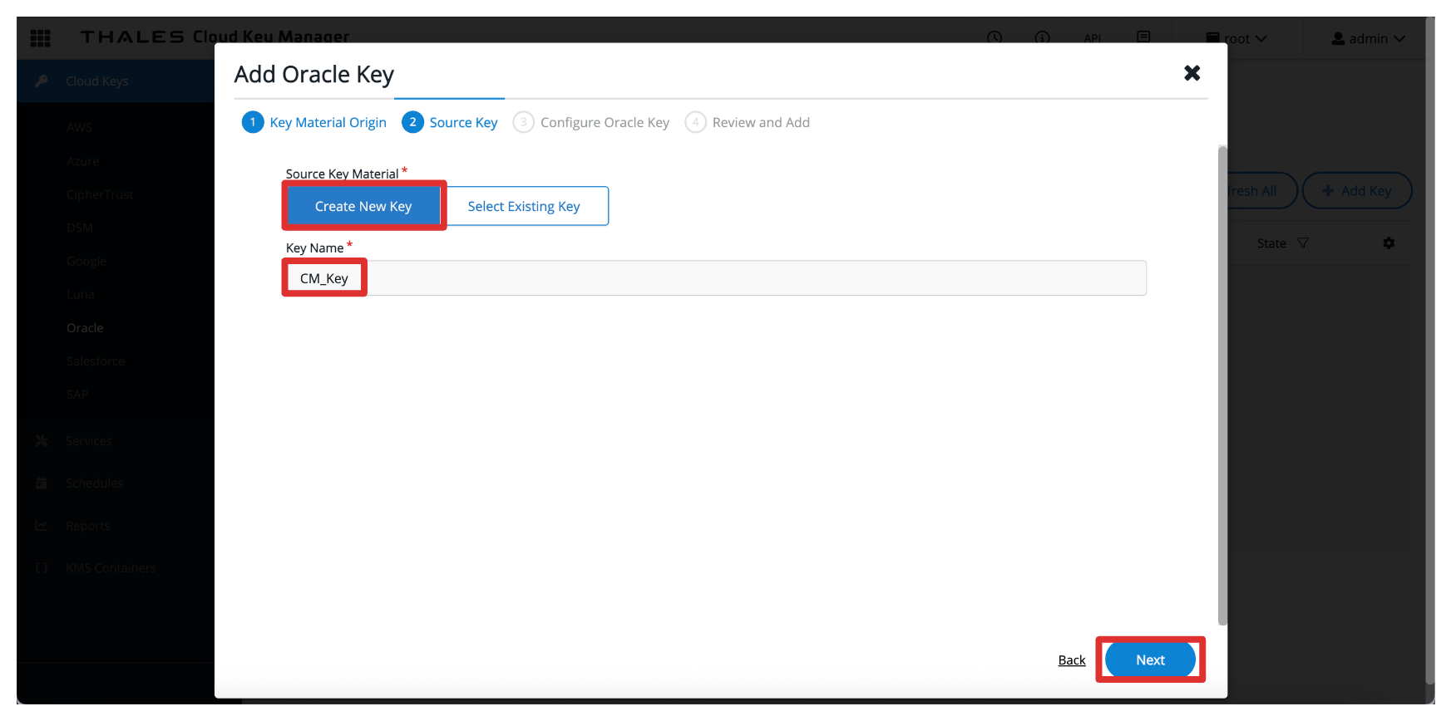This screenshot has width=1451, height=721.
Task: Click the Reports chart icon in sidebar
Action: tap(42, 526)
